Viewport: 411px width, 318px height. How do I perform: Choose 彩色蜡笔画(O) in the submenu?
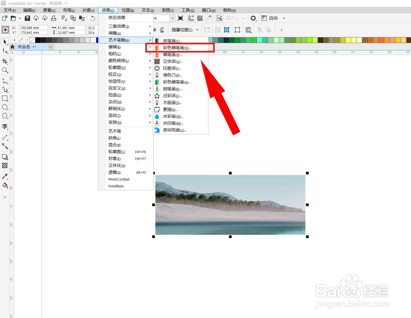181,48
